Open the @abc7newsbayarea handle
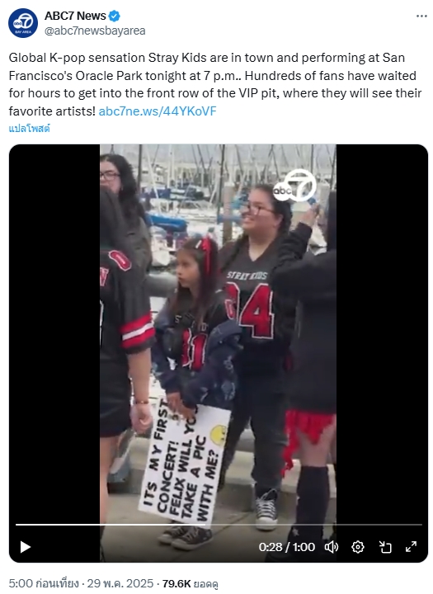Screen dimensions: 433x594 (x=95, y=31)
